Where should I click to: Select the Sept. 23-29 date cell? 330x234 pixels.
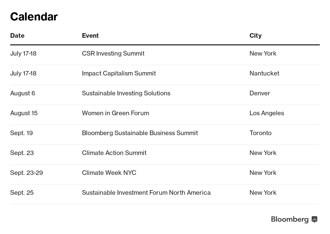[x=26, y=173]
